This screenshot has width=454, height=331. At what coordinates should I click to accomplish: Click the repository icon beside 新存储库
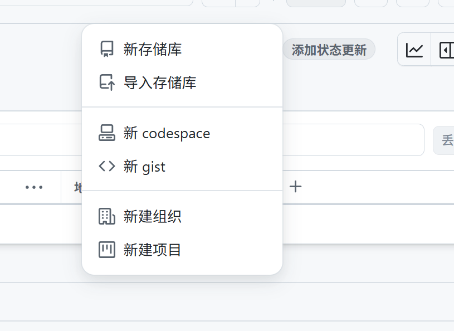[107, 50]
